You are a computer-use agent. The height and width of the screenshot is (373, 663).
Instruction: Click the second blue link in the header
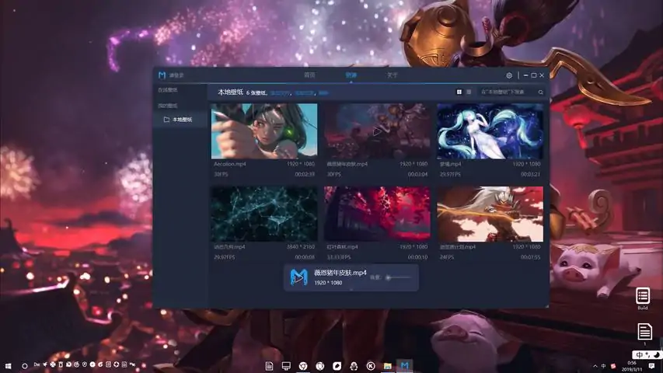pyautogui.click(x=305, y=93)
